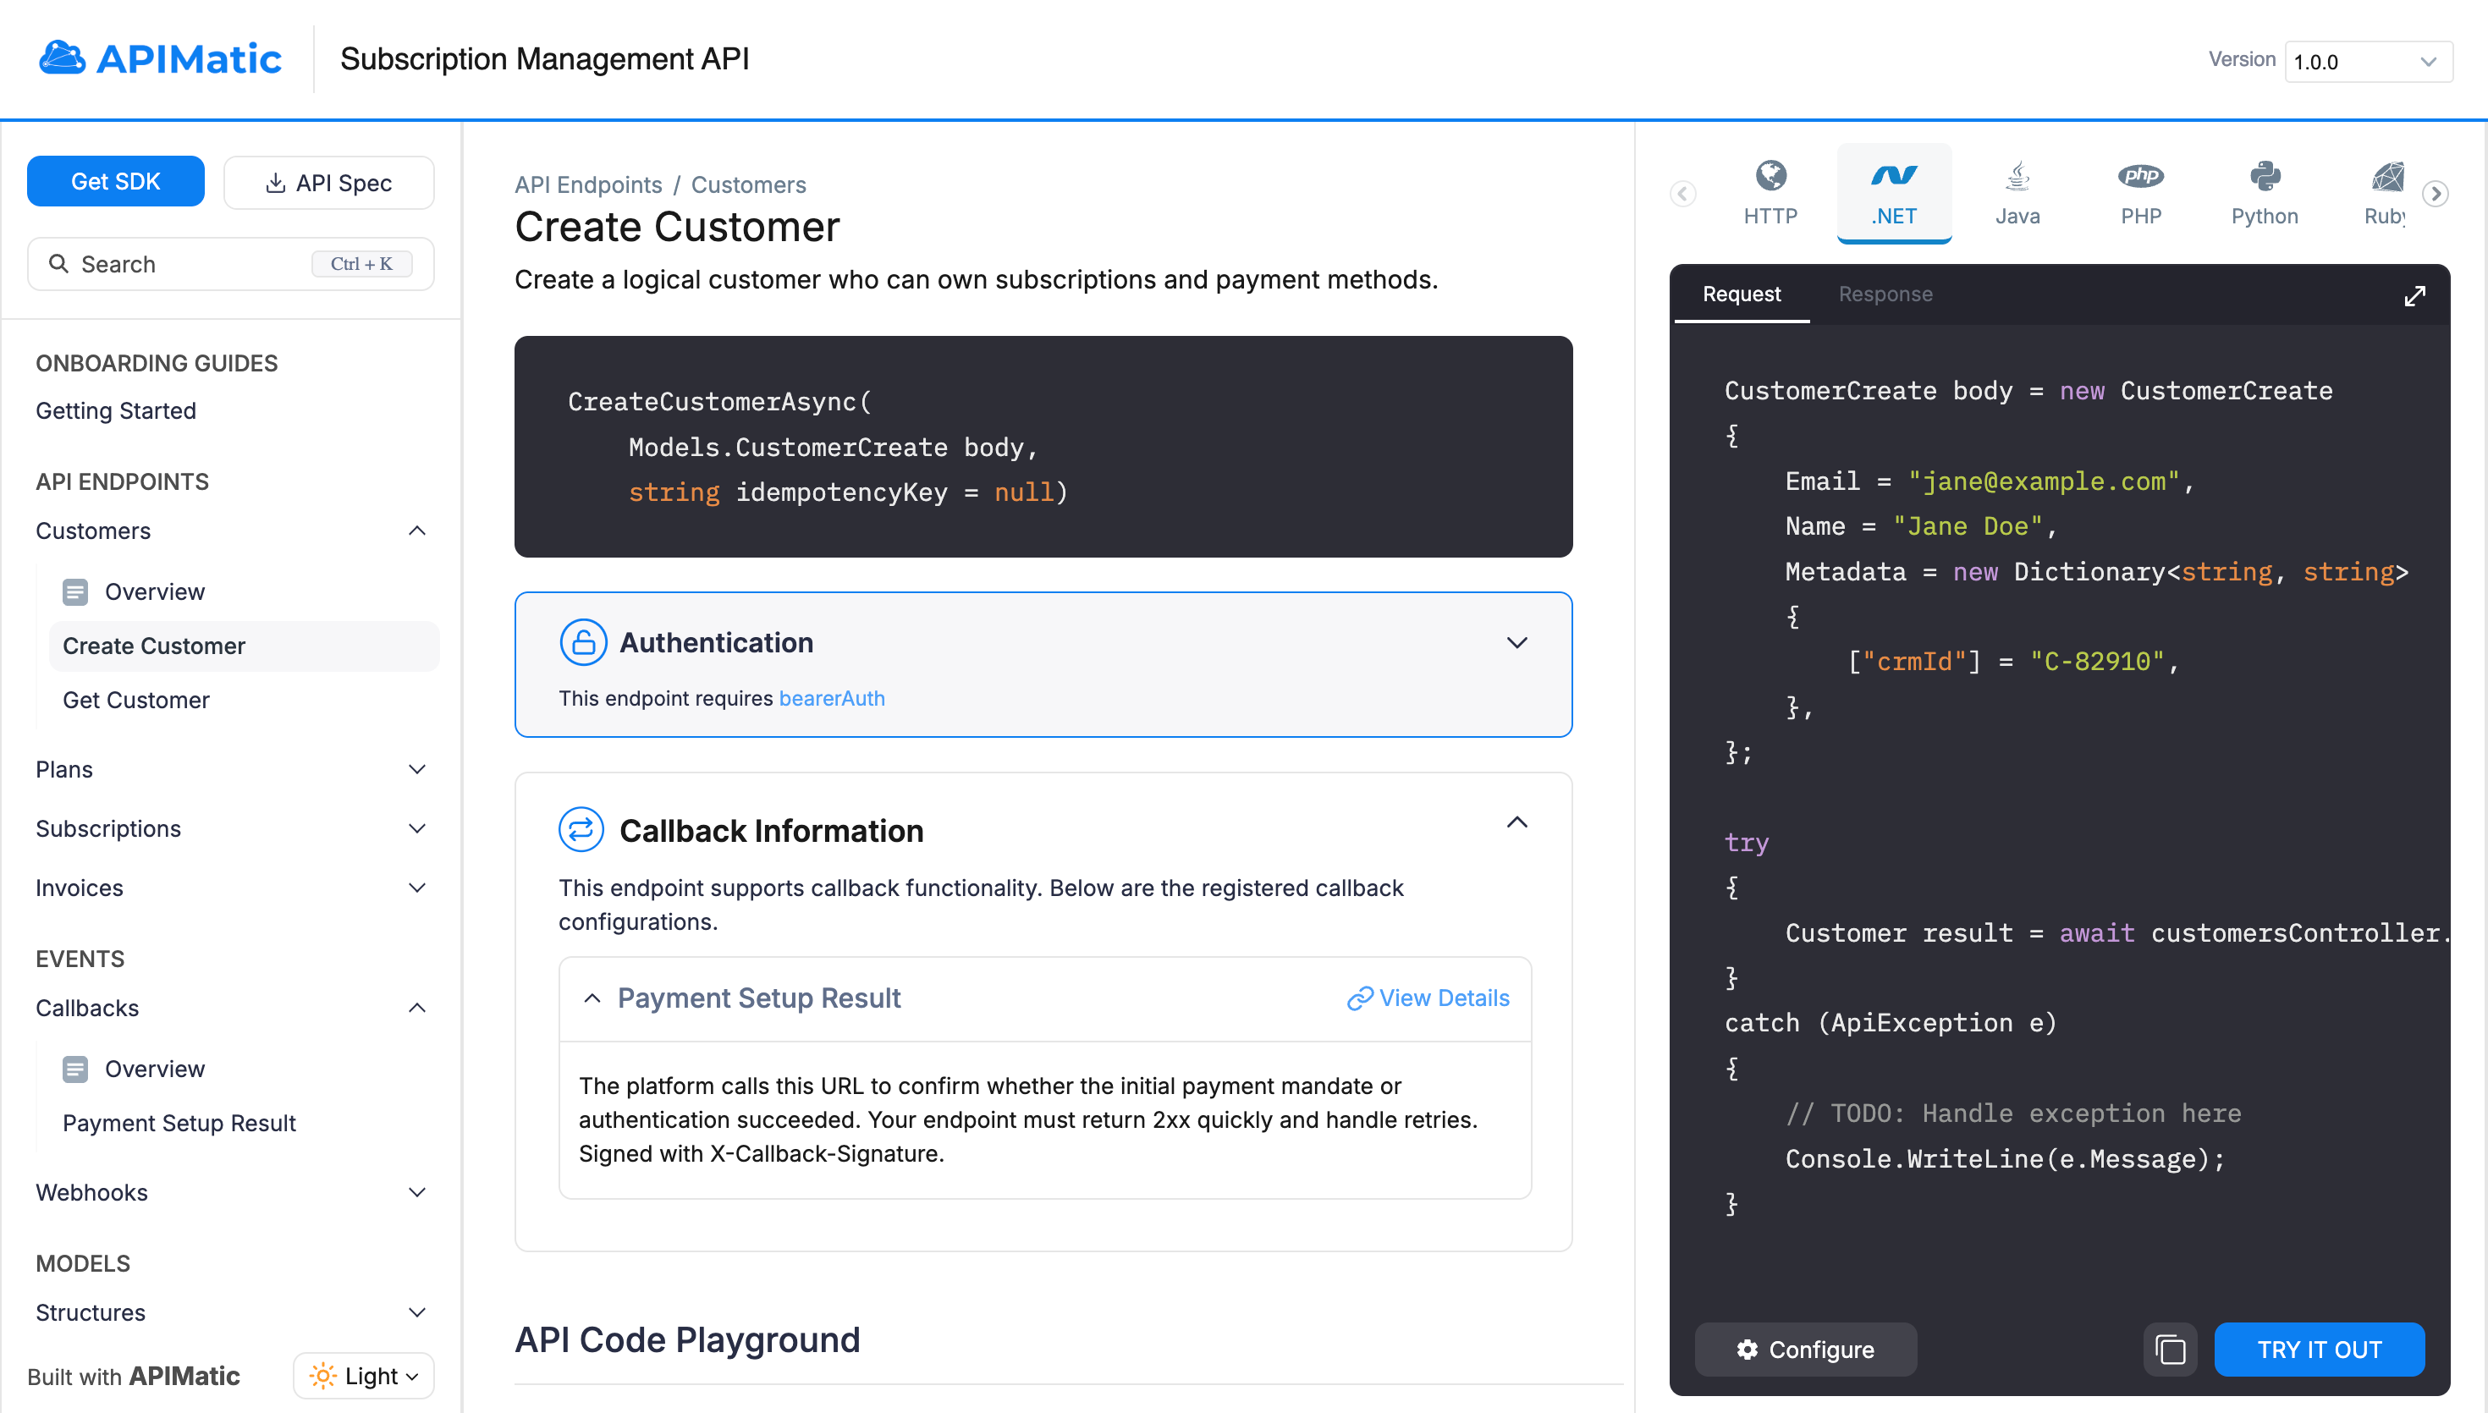Collapse the Callback Information panel
This screenshot has width=2488, height=1413.
(x=1516, y=823)
